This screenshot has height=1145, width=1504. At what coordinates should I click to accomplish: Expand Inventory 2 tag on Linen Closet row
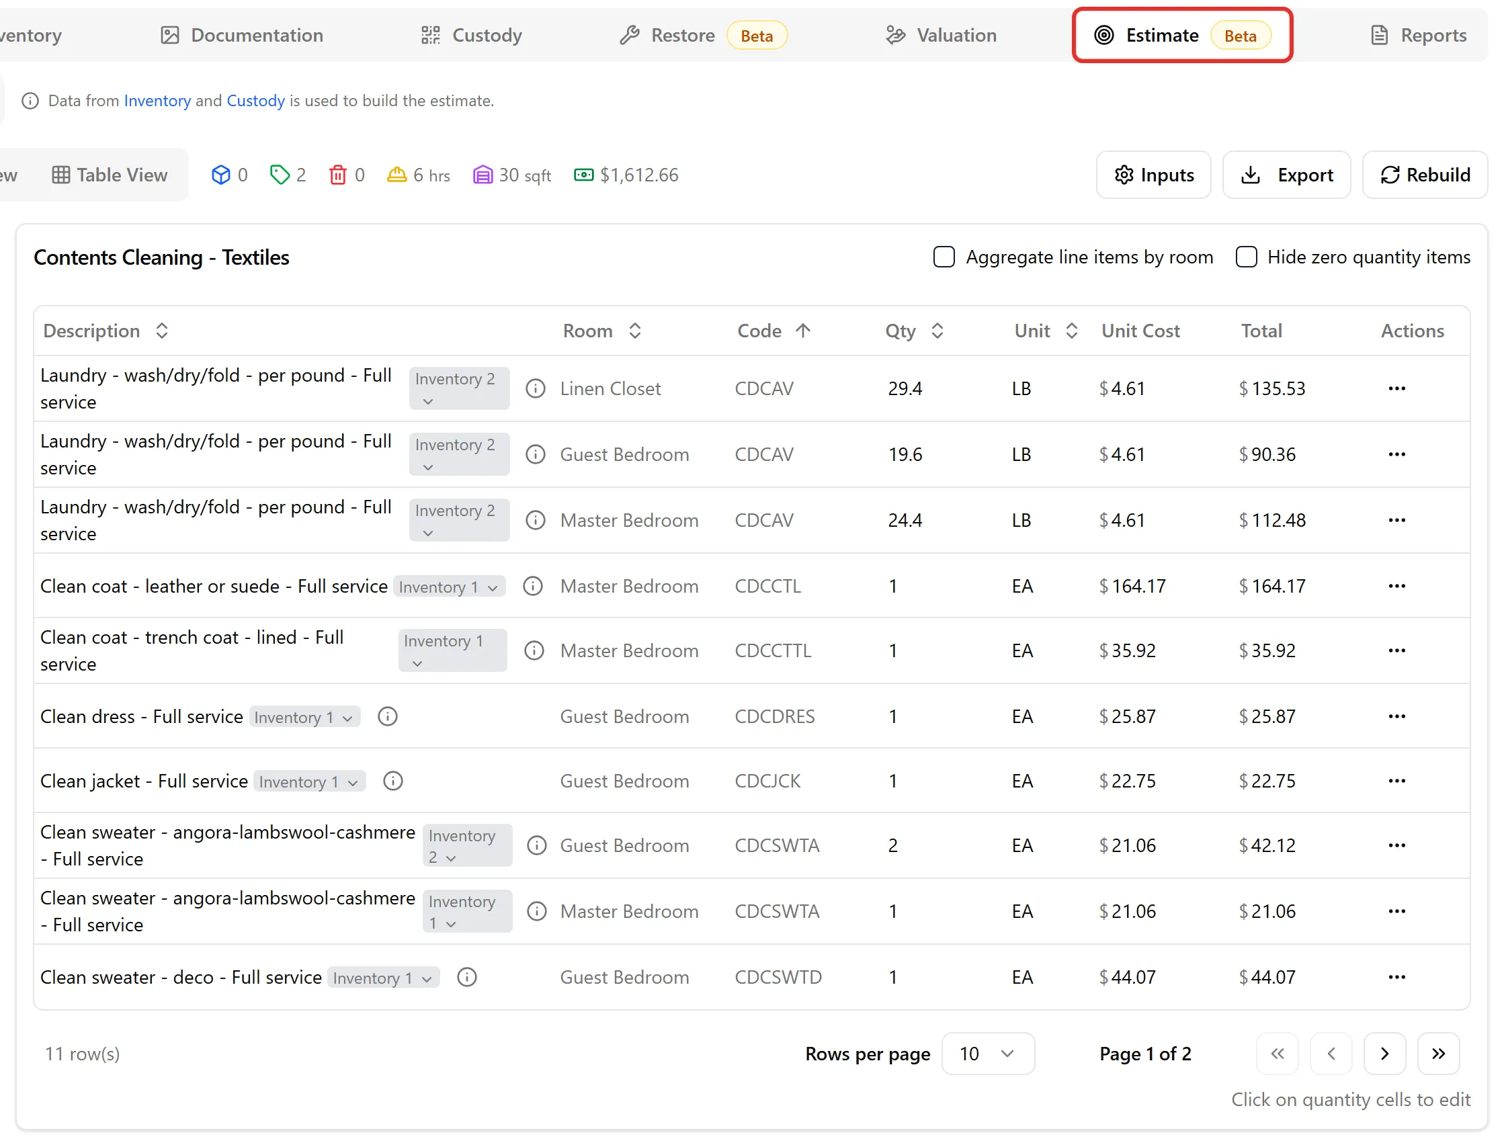tap(459, 388)
